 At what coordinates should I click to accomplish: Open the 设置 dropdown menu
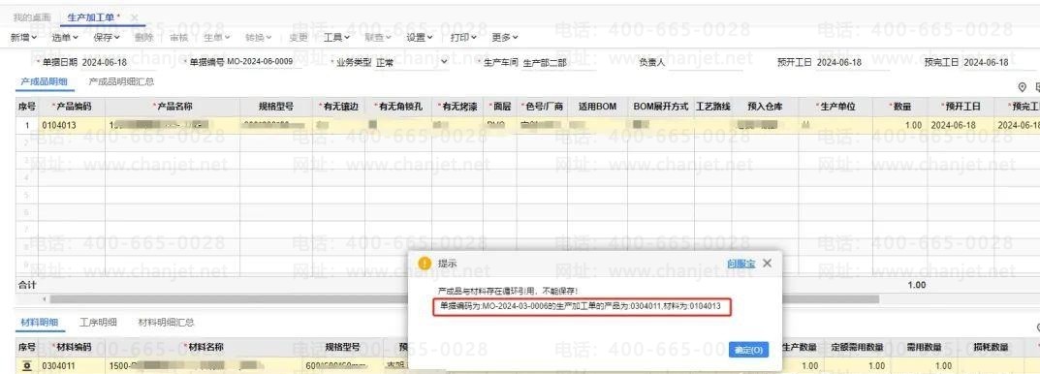tap(419, 38)
